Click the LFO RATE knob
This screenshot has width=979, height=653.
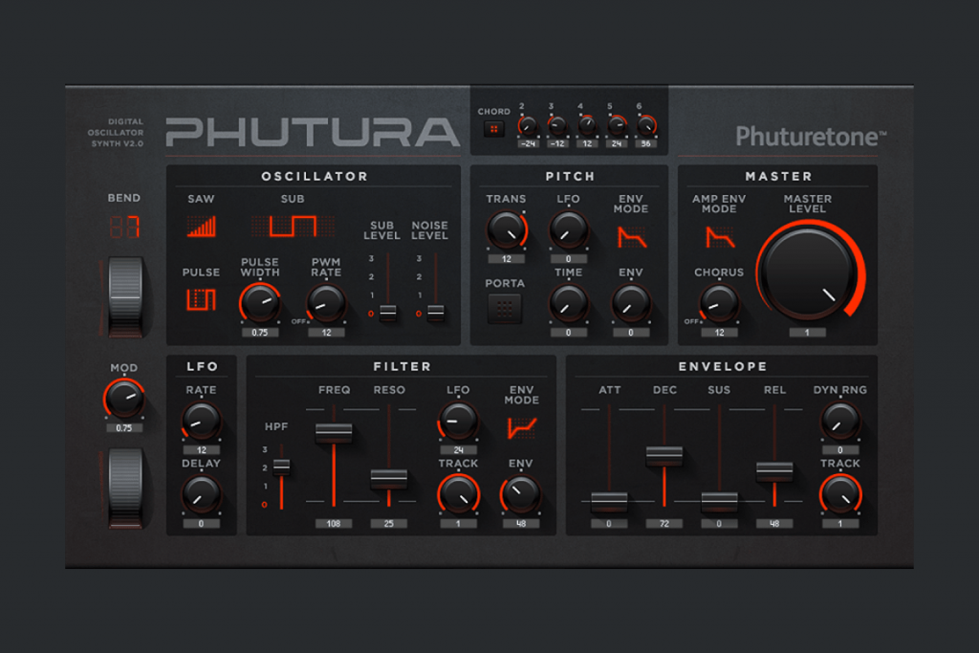pyautogui.click(x=201, y=421)
